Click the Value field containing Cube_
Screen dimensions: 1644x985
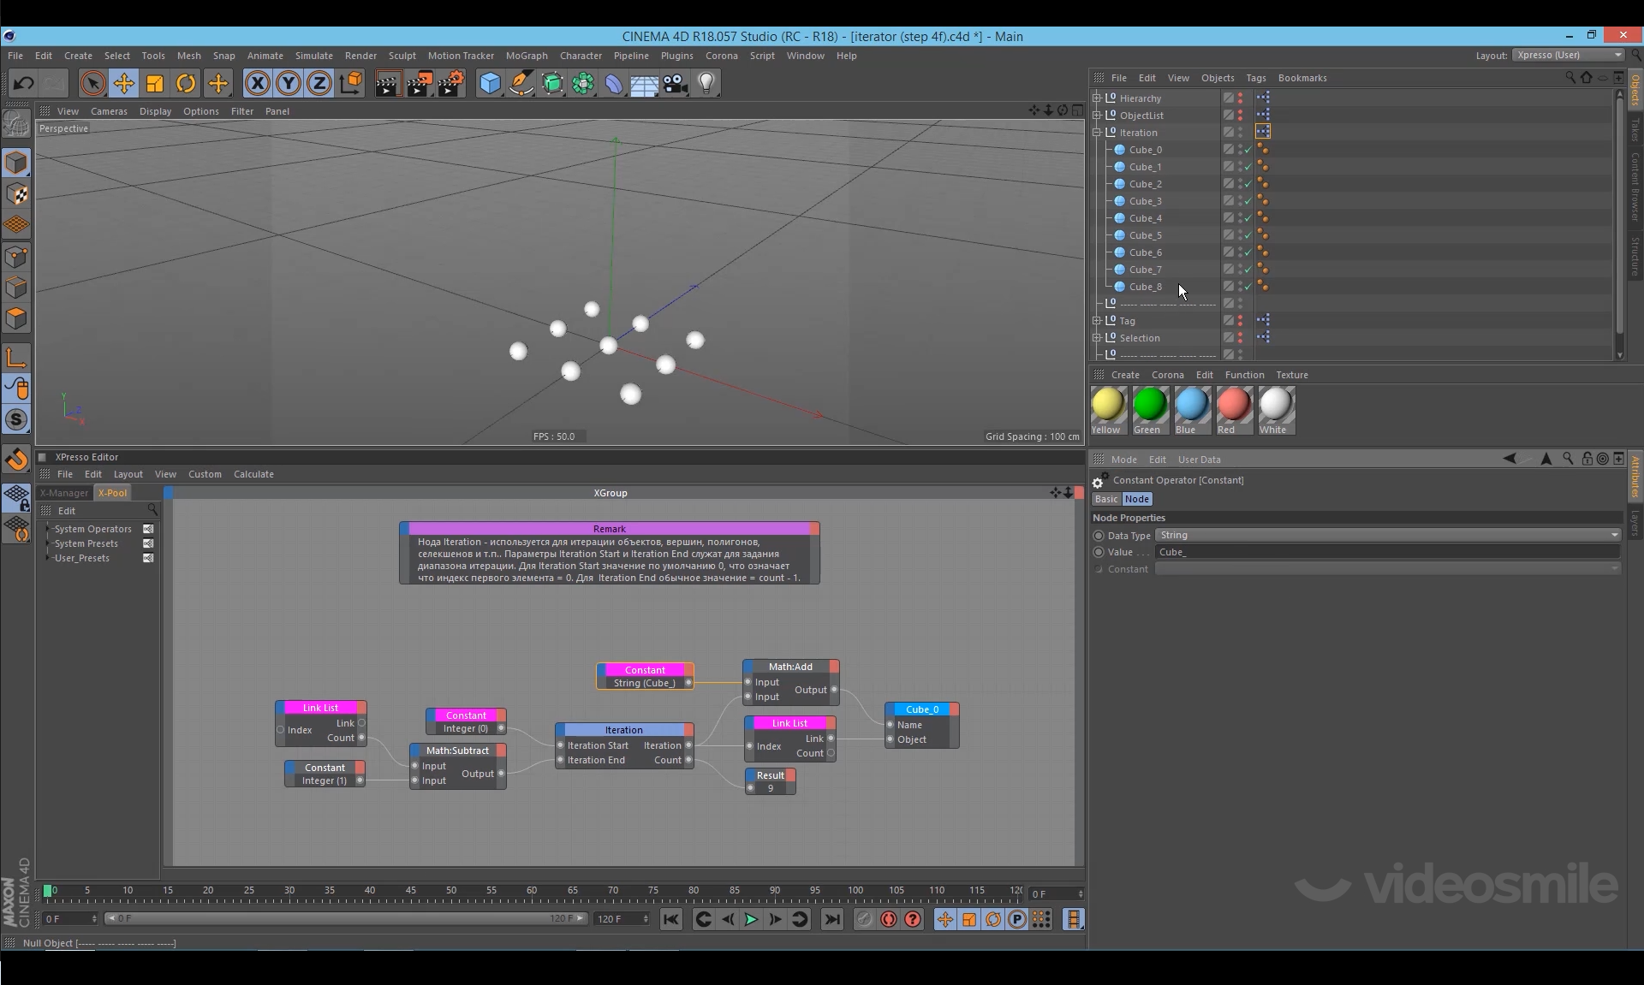[1387, 552]
